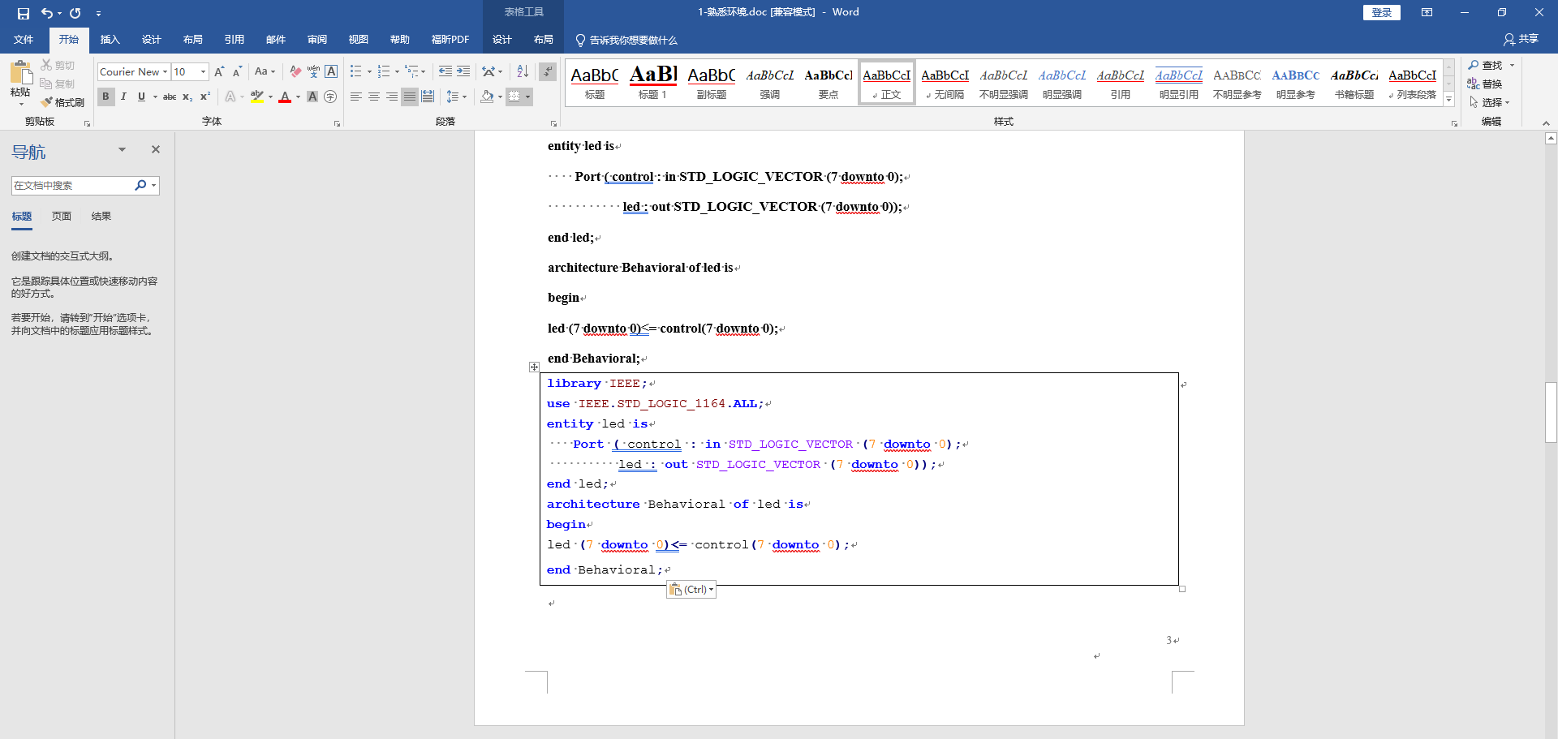Open the font color dropdown arrow
The height and width of the screenshot is (739, 1558).
[x=297, y=97]
